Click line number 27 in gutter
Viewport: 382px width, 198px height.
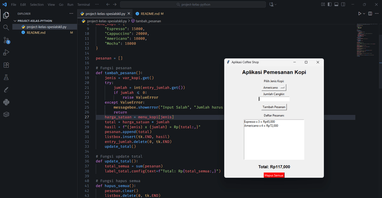click(x=87, y=117)
